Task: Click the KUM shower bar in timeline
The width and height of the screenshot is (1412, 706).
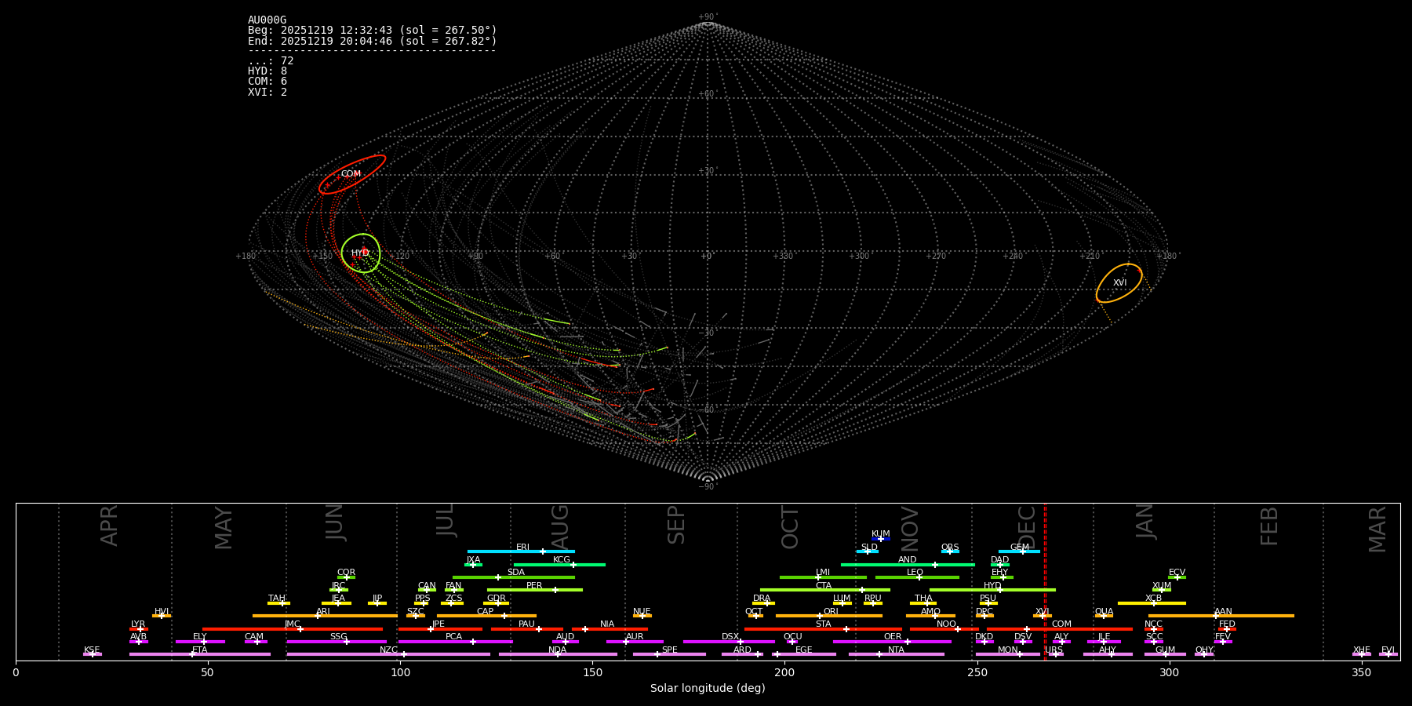Action: click(881, 539)
